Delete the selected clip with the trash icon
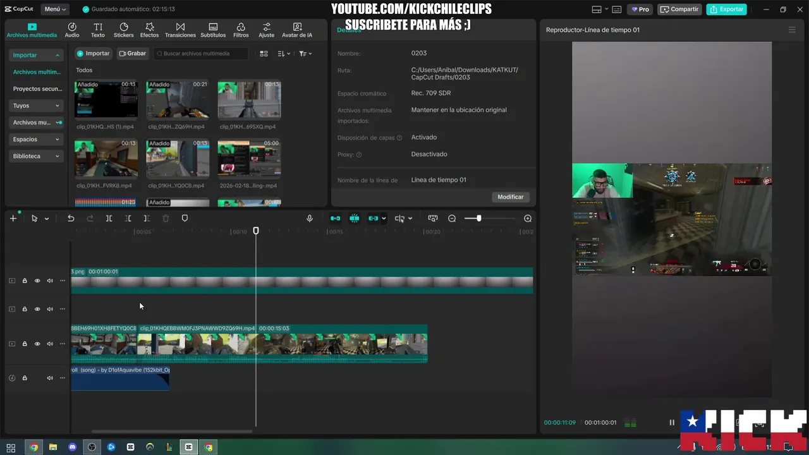809x455 pixels. (x=166, y=219)
